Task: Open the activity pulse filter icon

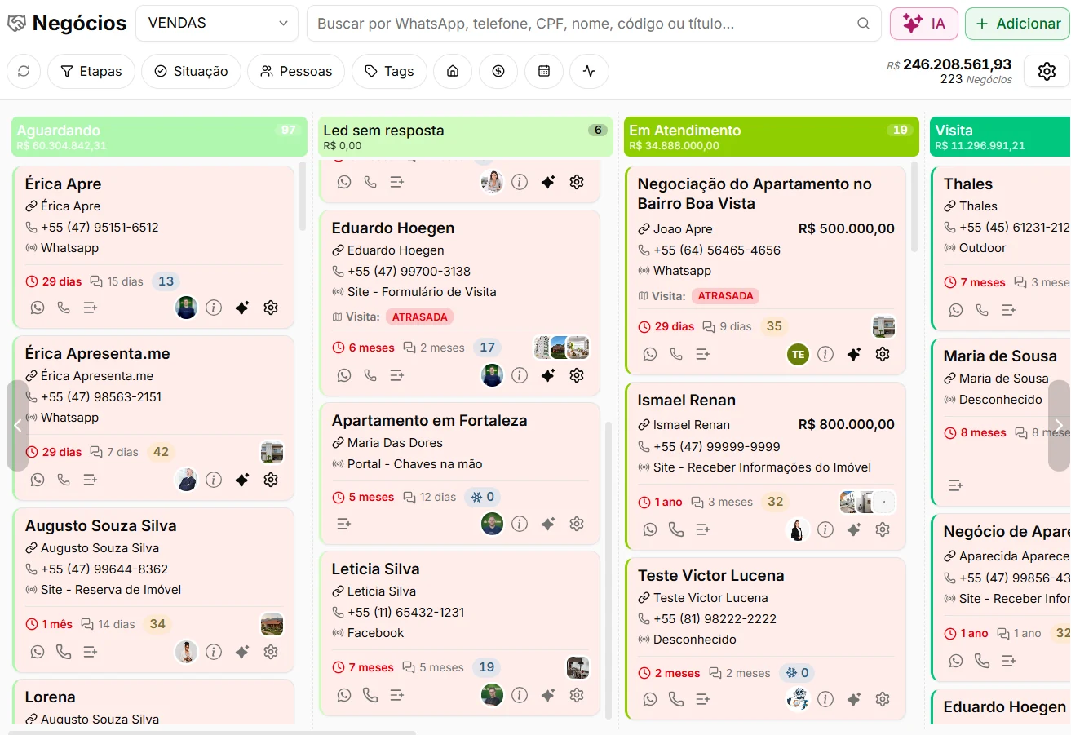Action: point(589,72)
